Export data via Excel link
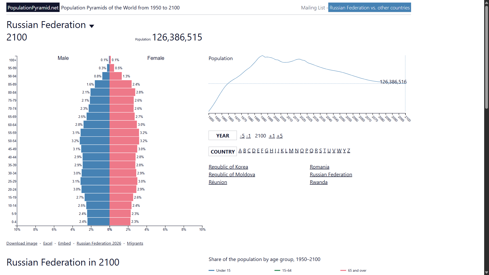 pos(48,243)
